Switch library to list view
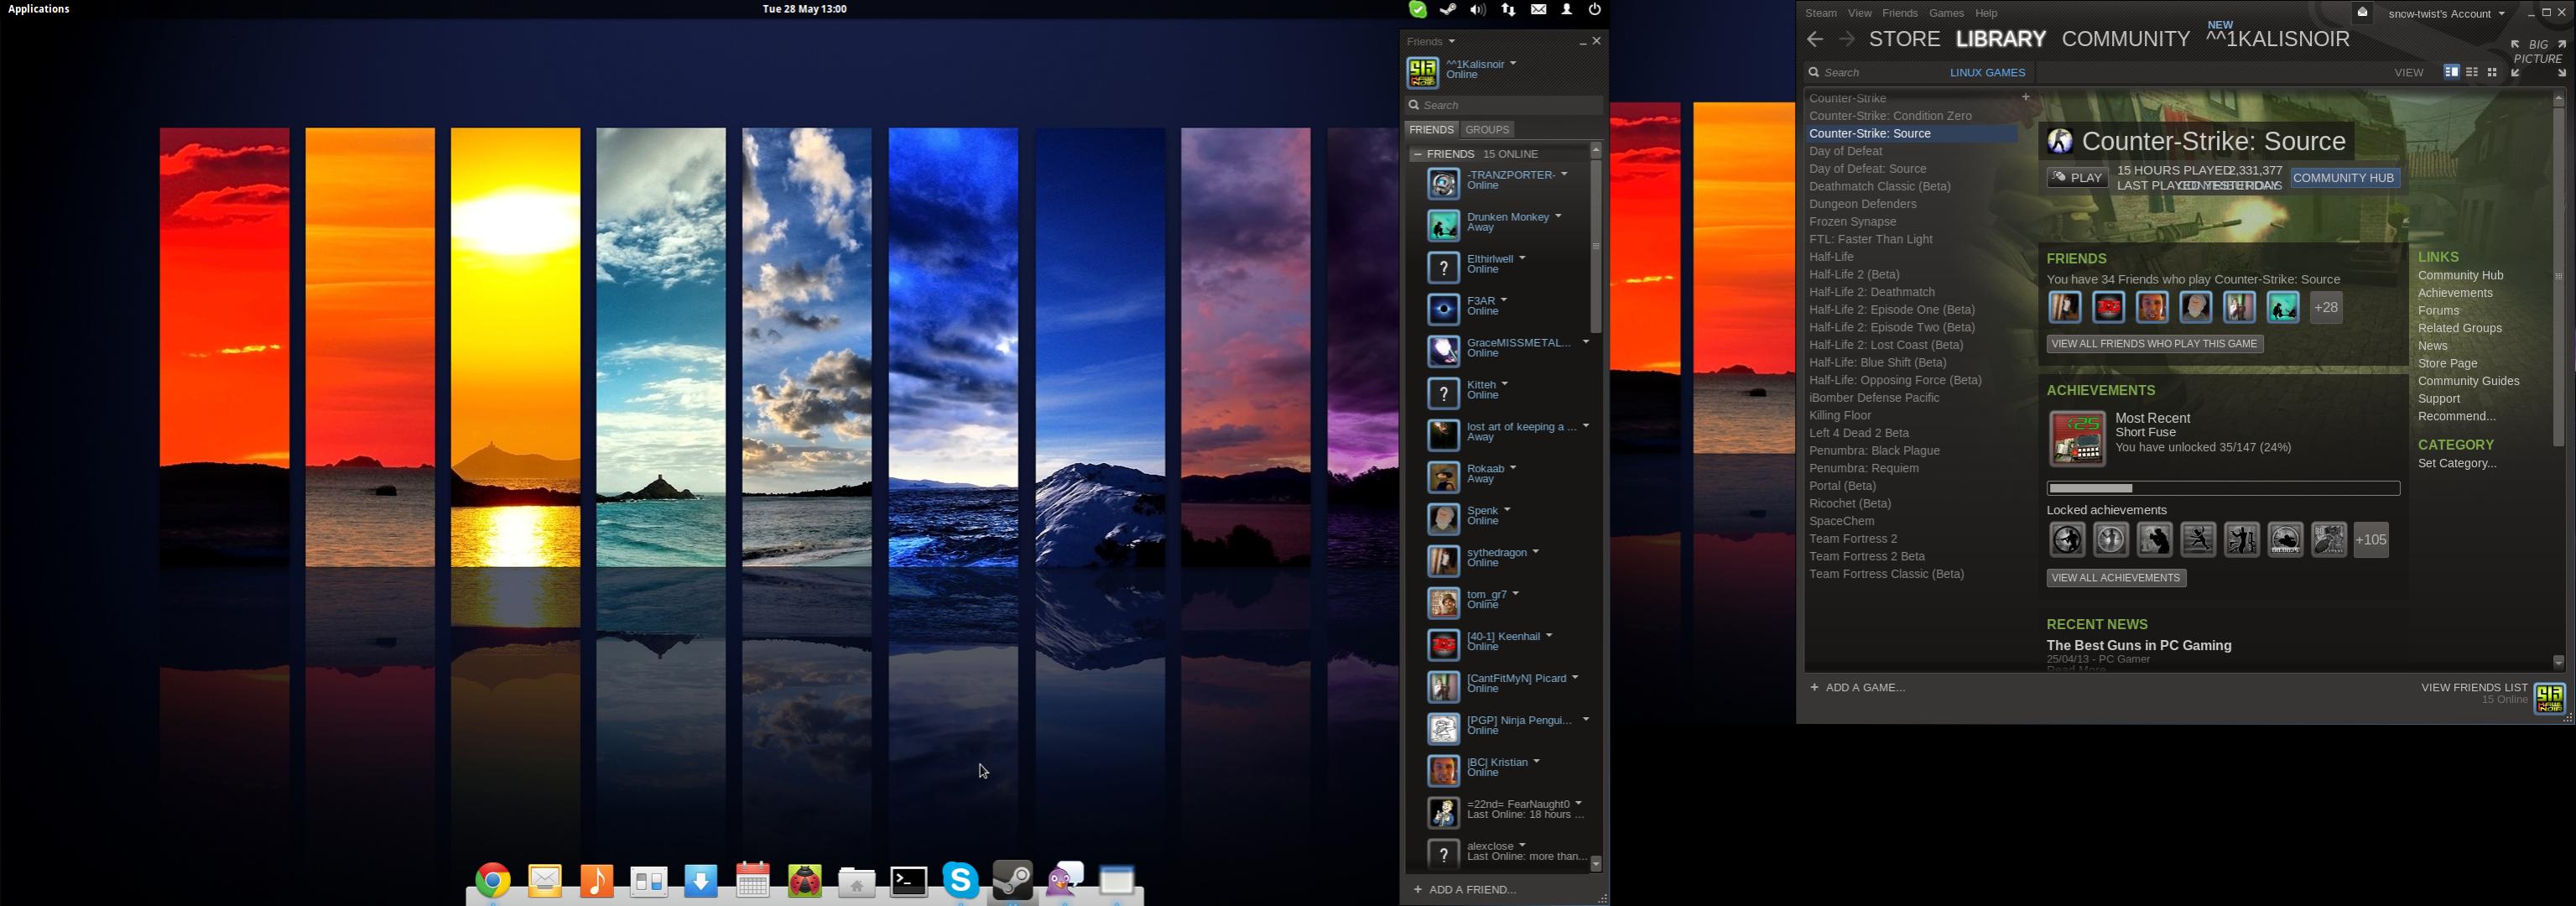This screenshot has width=2576, height=906. 2472,72
